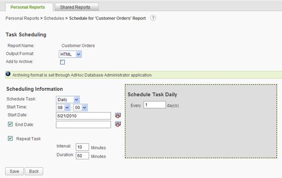Viewport: 282px width, 178px height.
Task: Click the 'Schedule Task Daily' heading
Action: click(x=152, y=95)
